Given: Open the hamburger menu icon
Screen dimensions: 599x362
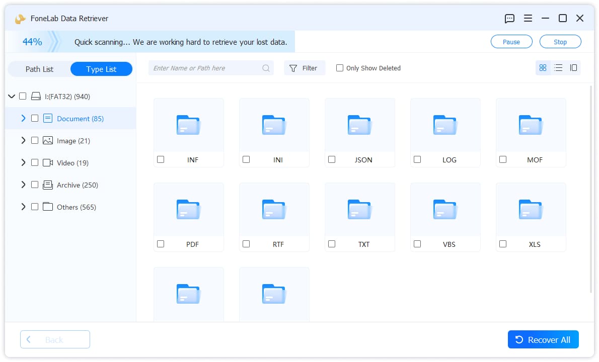Looking at the screenshot, I should (x=528, y=18).
